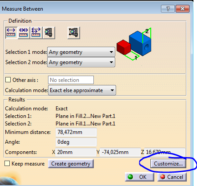Click the Cancel button

172,177
